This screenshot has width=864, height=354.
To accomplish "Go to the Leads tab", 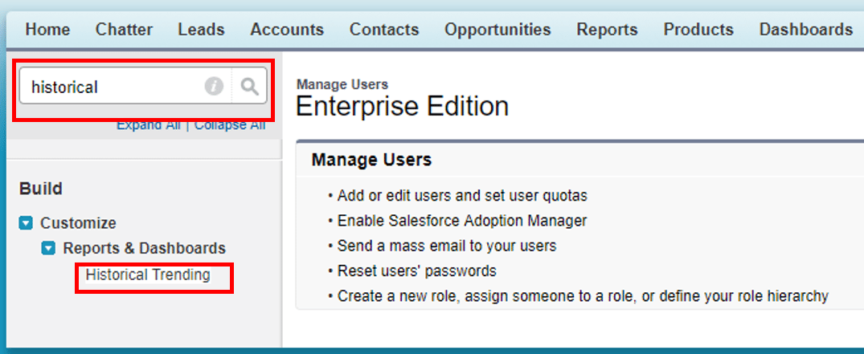I will pos(201,30).
